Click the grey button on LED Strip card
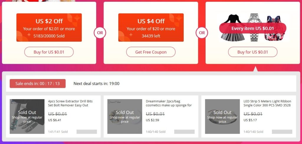This screenshot has height=144, width=302. click(282, 132)
